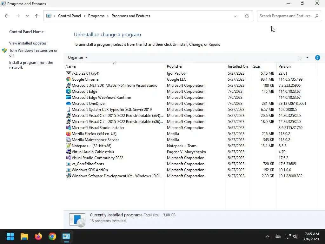This screenshot has width=325, height=244.
Task: Open the more view options arrow
Action: [307, 58]
